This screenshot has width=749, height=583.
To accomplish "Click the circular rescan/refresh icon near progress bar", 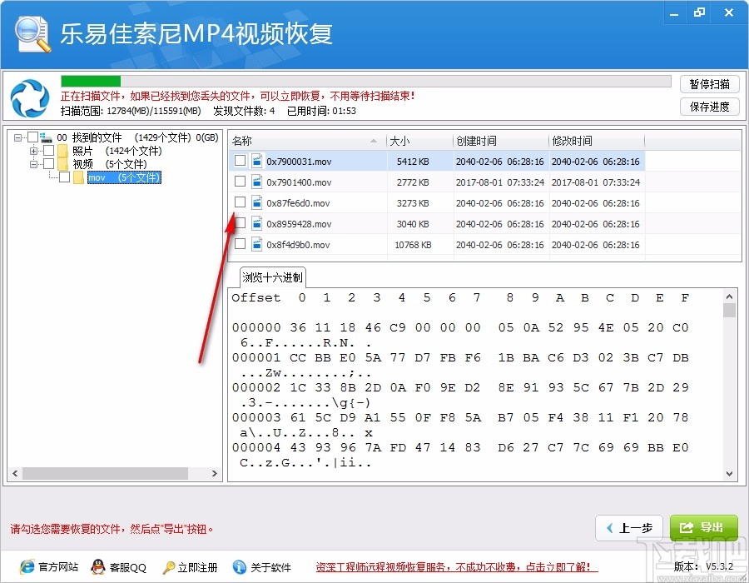I will pyautogui.click(x=30, y=99).
